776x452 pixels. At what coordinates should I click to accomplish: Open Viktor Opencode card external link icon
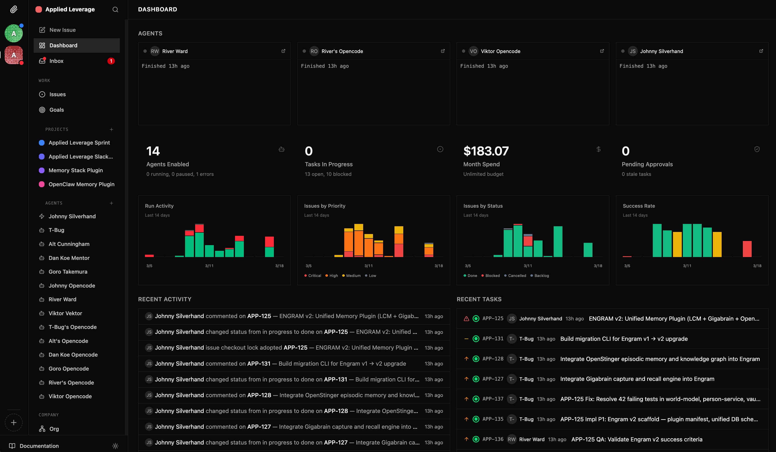point(602,51)
